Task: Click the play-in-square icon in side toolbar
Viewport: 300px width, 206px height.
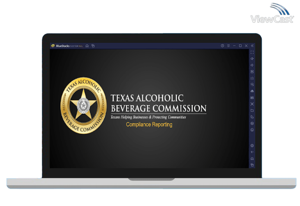Action: point(252,72)
